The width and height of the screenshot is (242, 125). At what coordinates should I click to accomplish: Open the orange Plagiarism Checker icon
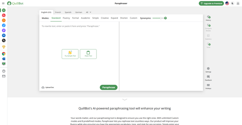click(x=4, y=20)
